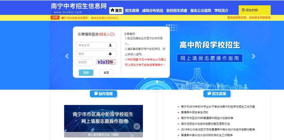284x140 pixels.
Task: Click the clock icon beside 招生时段
Action: coord(243,10)
